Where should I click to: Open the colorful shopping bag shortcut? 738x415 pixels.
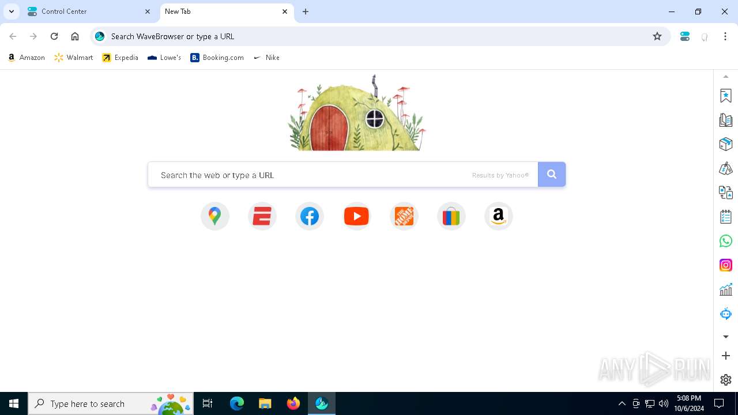(451, 216)
